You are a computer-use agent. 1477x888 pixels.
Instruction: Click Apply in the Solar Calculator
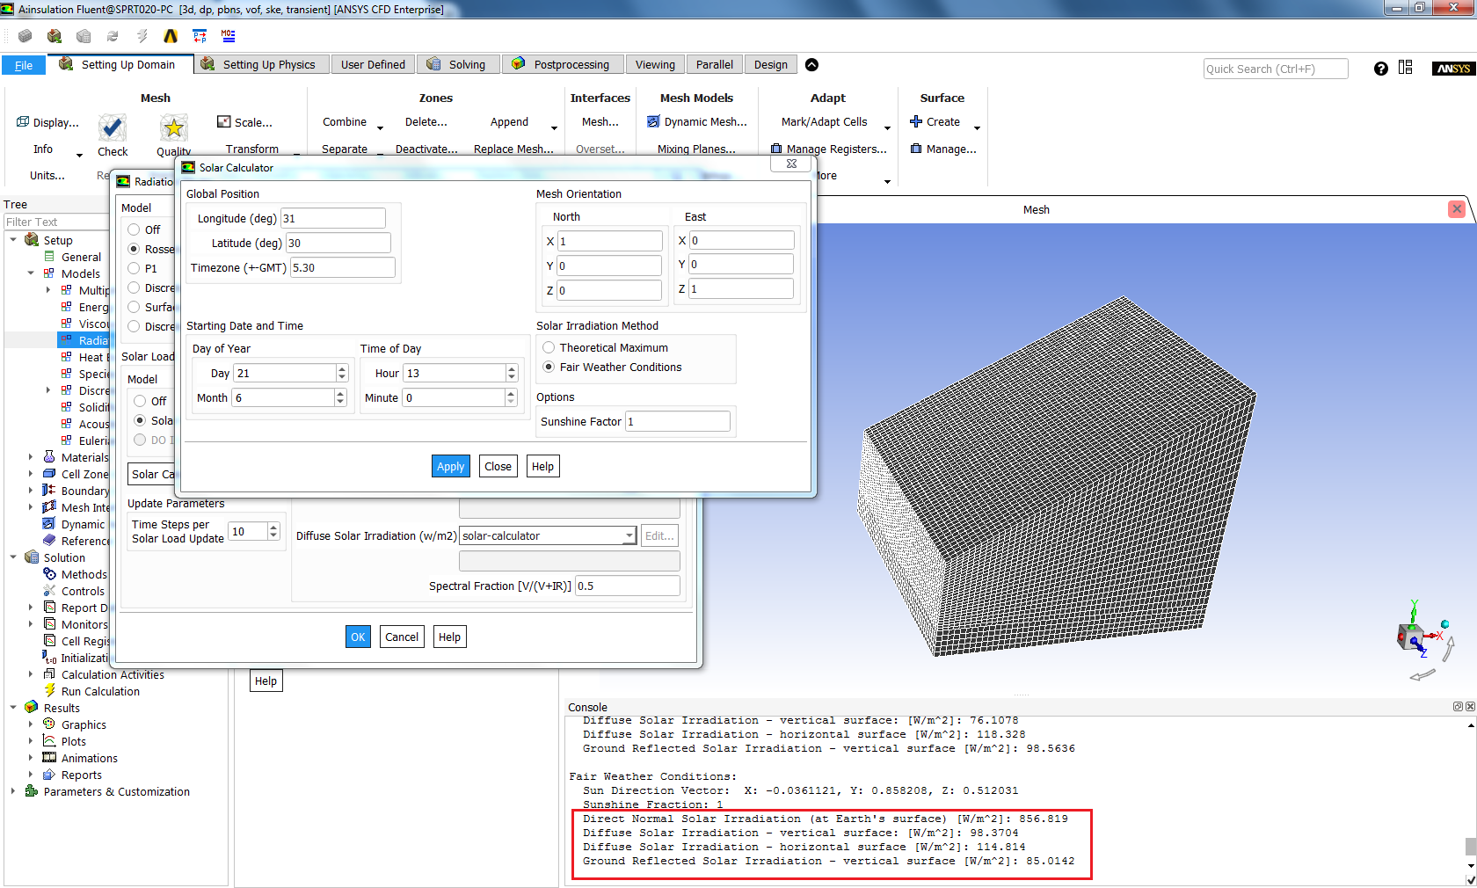pos(450,466)
